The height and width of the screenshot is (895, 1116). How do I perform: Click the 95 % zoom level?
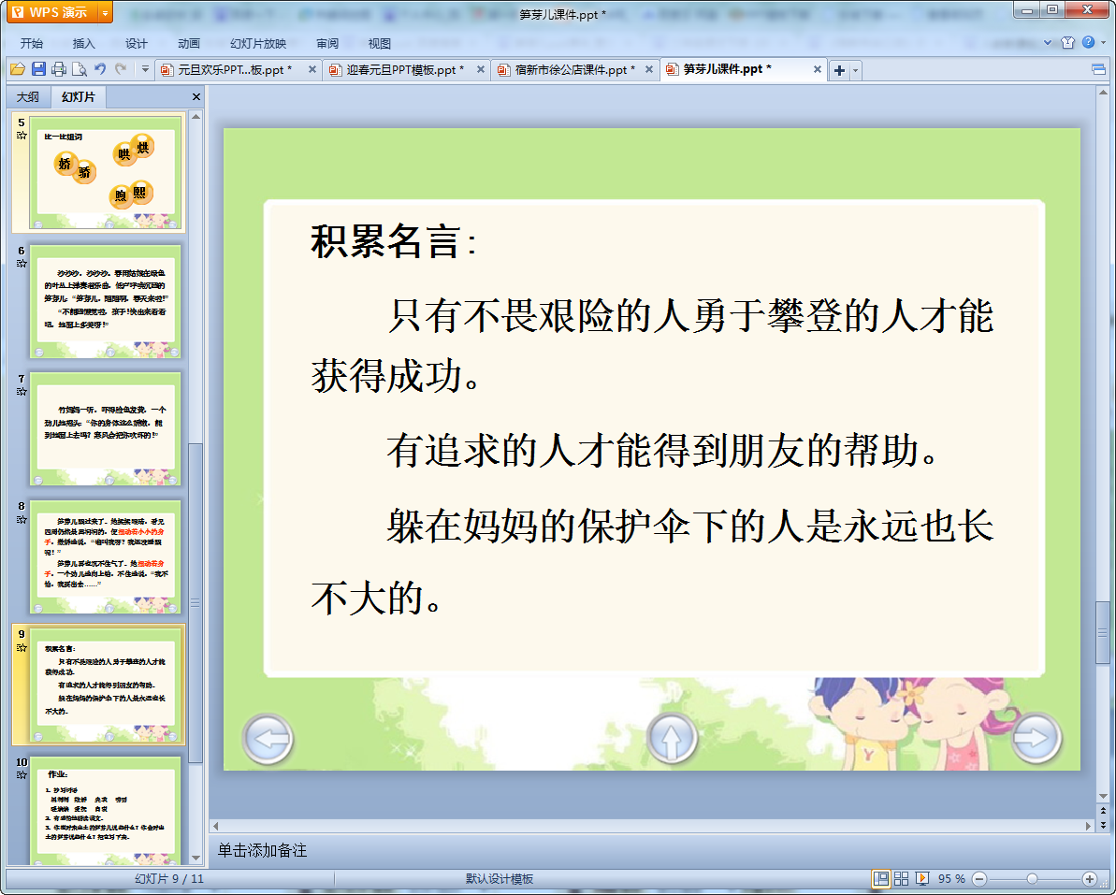[x=951, y=879]
